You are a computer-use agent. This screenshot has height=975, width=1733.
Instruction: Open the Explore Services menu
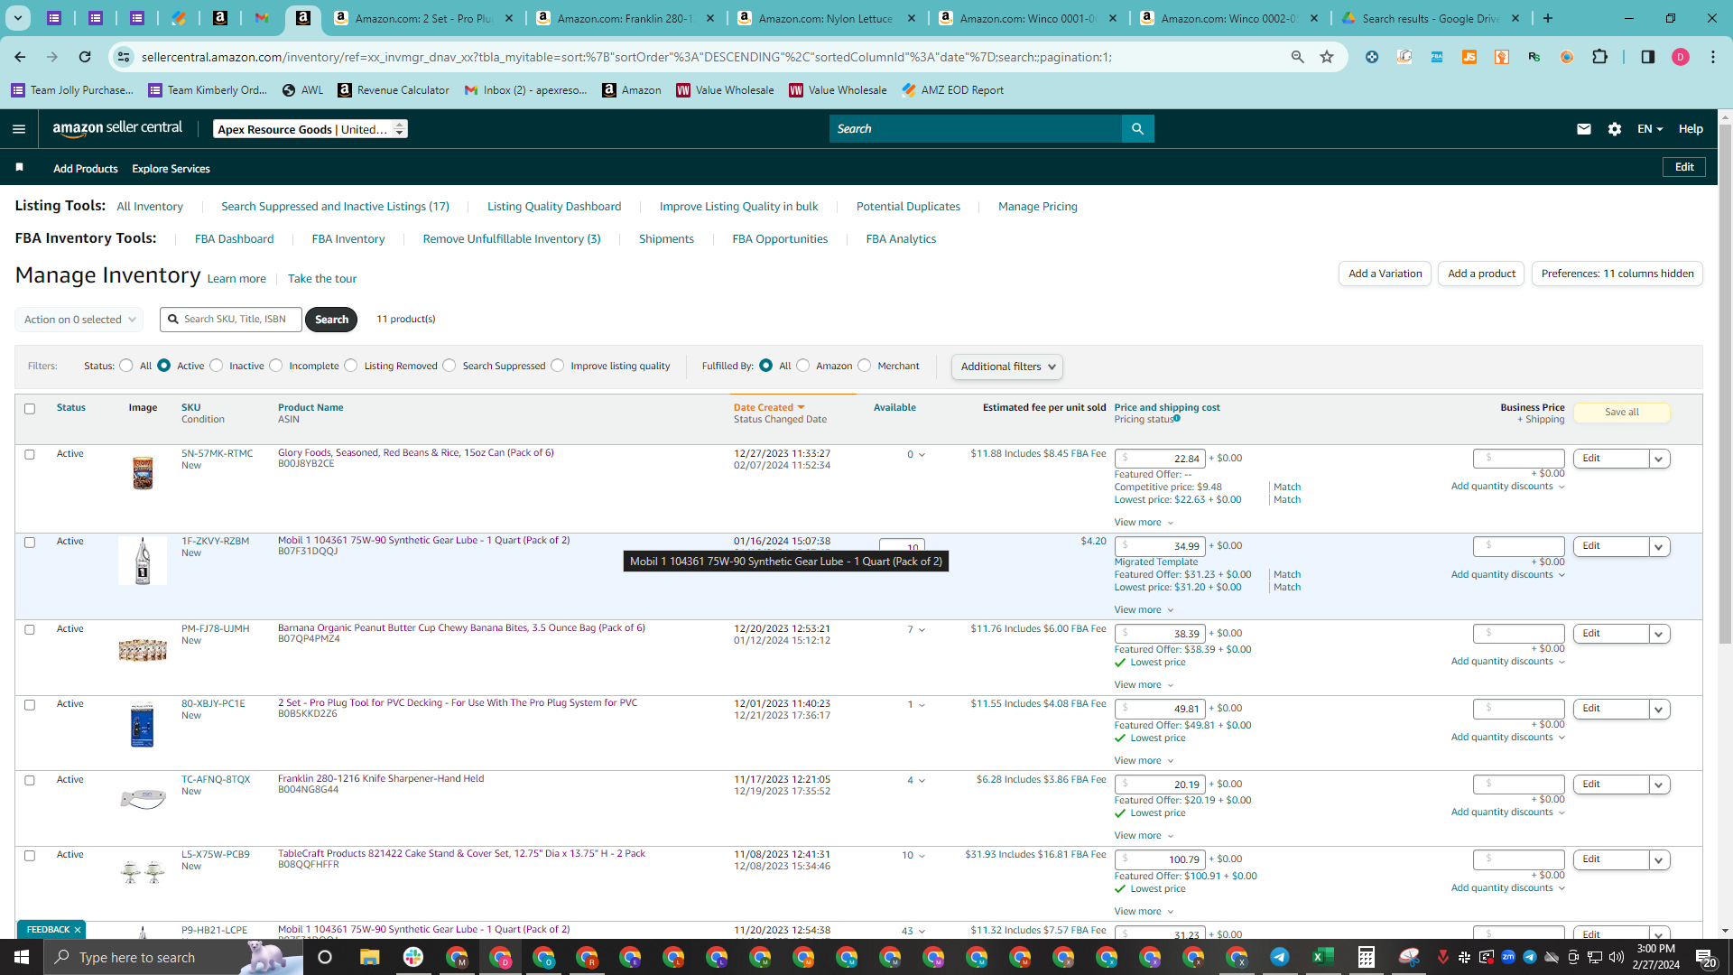[x=171, y=169]
